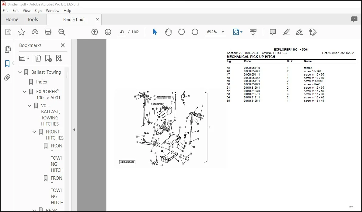Click part name 'screw 16x140'

click(312, 71)
